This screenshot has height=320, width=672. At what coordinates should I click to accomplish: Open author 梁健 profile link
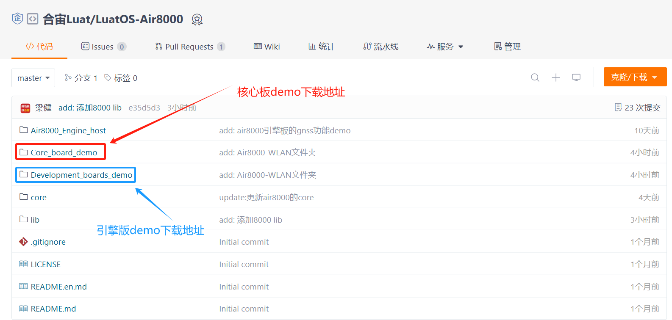(43, 108)
